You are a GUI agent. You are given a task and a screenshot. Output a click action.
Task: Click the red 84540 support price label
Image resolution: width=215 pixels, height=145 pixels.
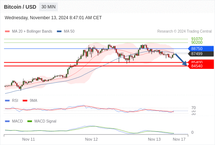click(201, 66)
